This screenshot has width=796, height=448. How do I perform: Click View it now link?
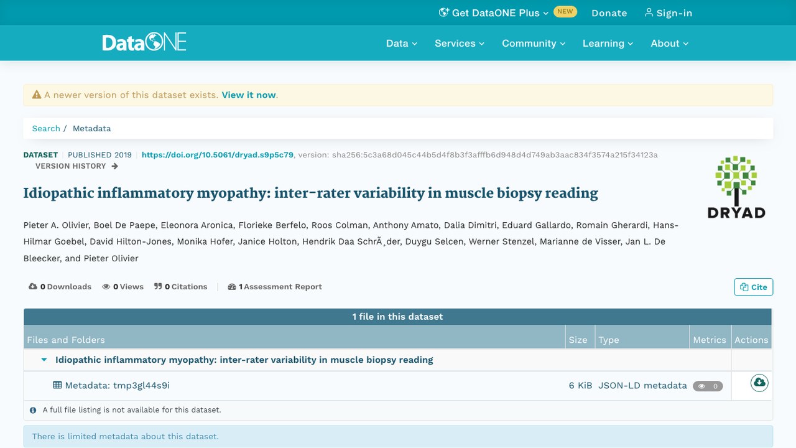click(249, 95)
